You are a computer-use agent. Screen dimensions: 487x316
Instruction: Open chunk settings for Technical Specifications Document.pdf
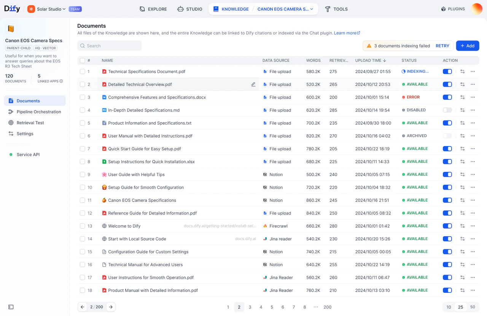click(x=462, y=71)
